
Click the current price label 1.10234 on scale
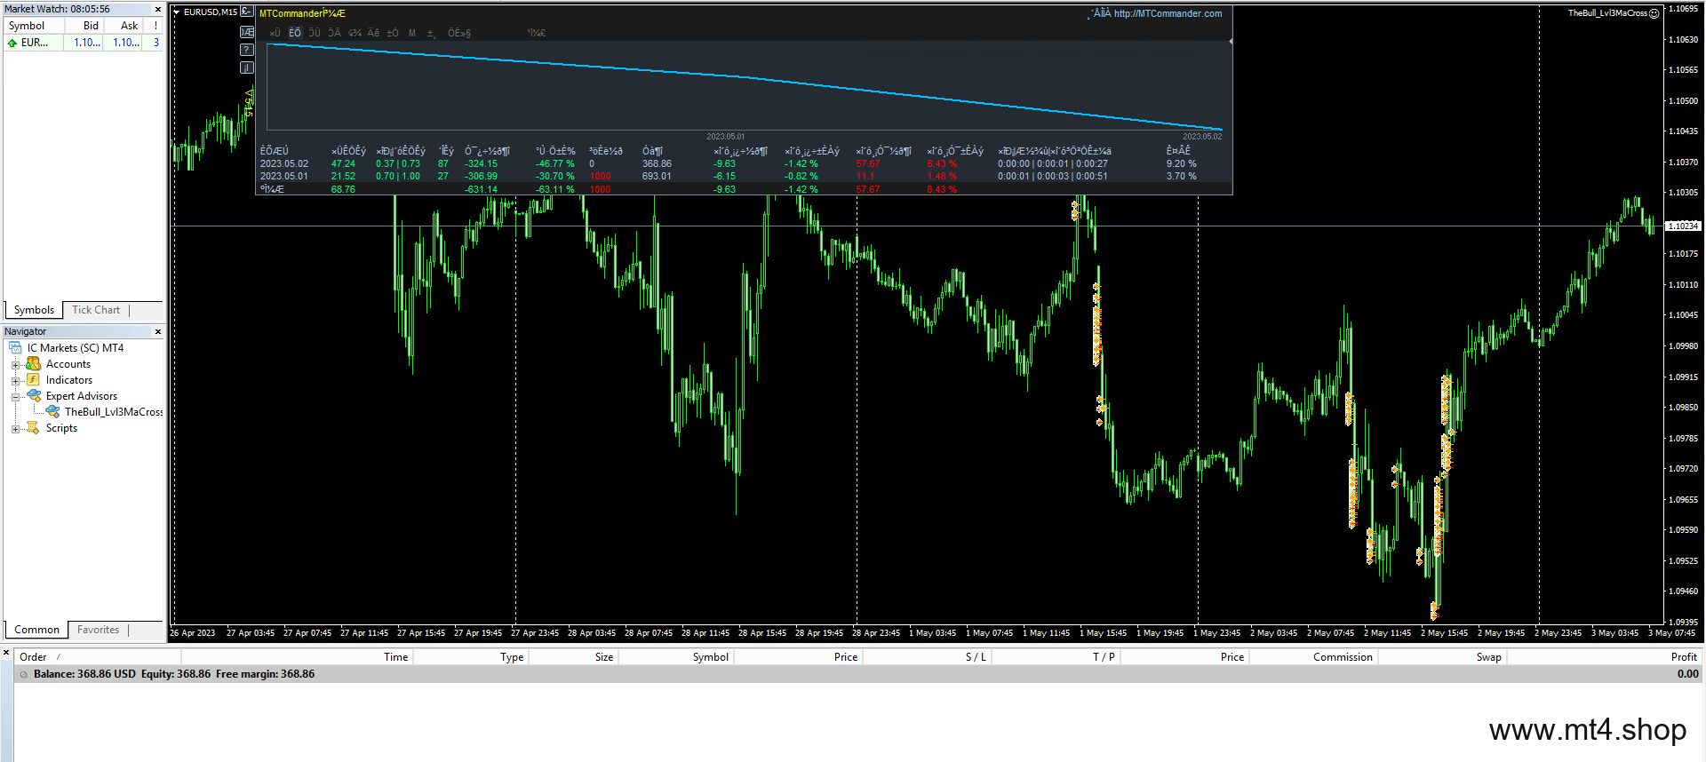1683,226
